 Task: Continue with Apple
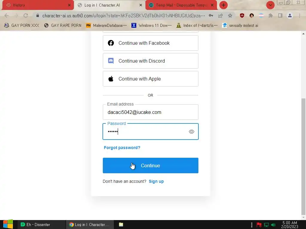[151, 79]
